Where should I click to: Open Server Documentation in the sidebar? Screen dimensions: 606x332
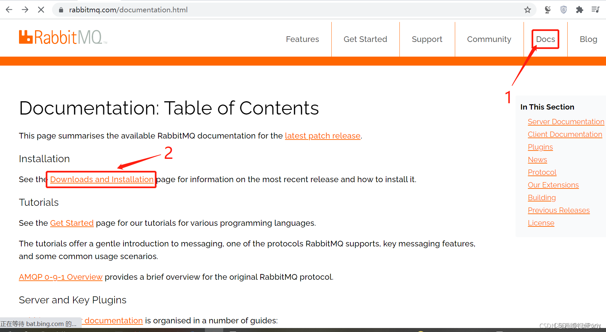point(566,122)
